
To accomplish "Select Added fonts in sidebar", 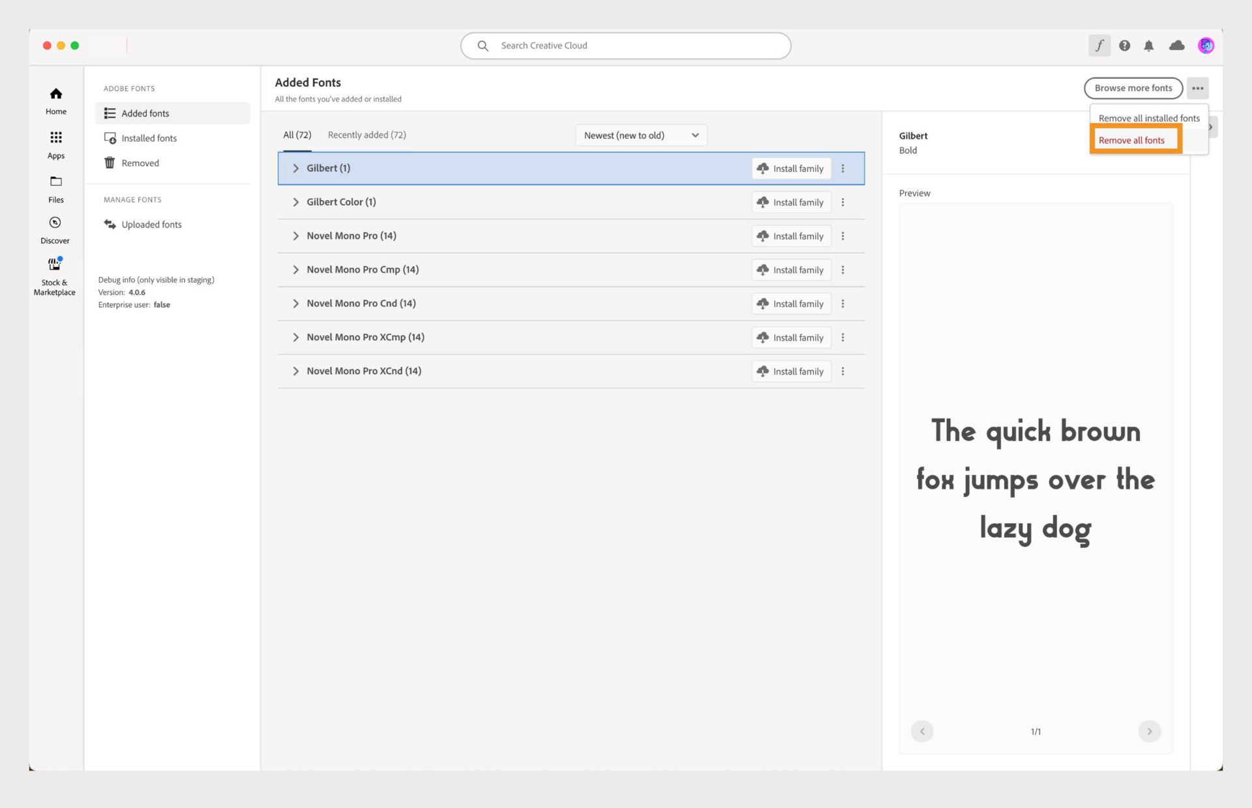I will [x=173, y=113].
